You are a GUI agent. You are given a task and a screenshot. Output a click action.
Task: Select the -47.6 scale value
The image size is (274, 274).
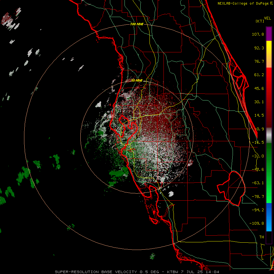258,170
